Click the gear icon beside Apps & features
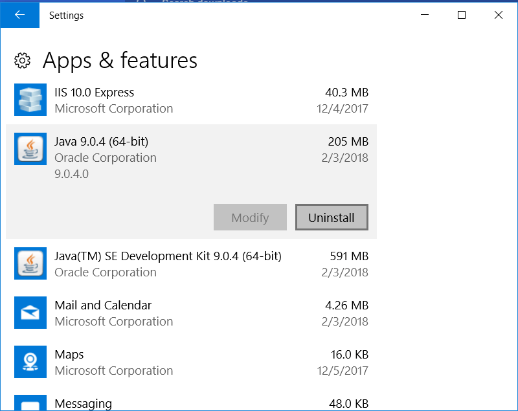 point(22,60)
